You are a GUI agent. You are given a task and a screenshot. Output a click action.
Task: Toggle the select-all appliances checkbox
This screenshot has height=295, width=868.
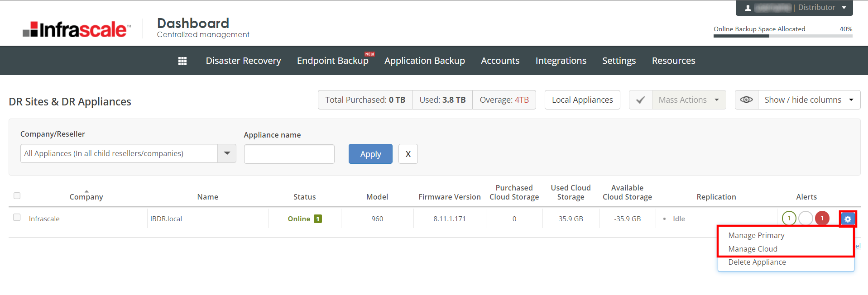pos(17,196)
